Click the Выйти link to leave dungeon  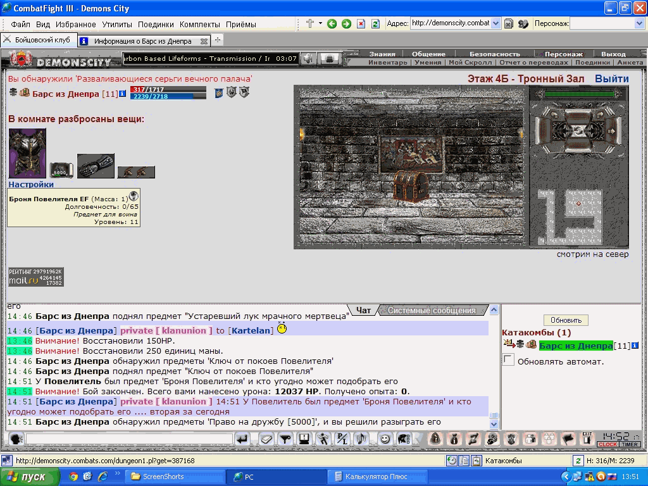tap(612, 78)
